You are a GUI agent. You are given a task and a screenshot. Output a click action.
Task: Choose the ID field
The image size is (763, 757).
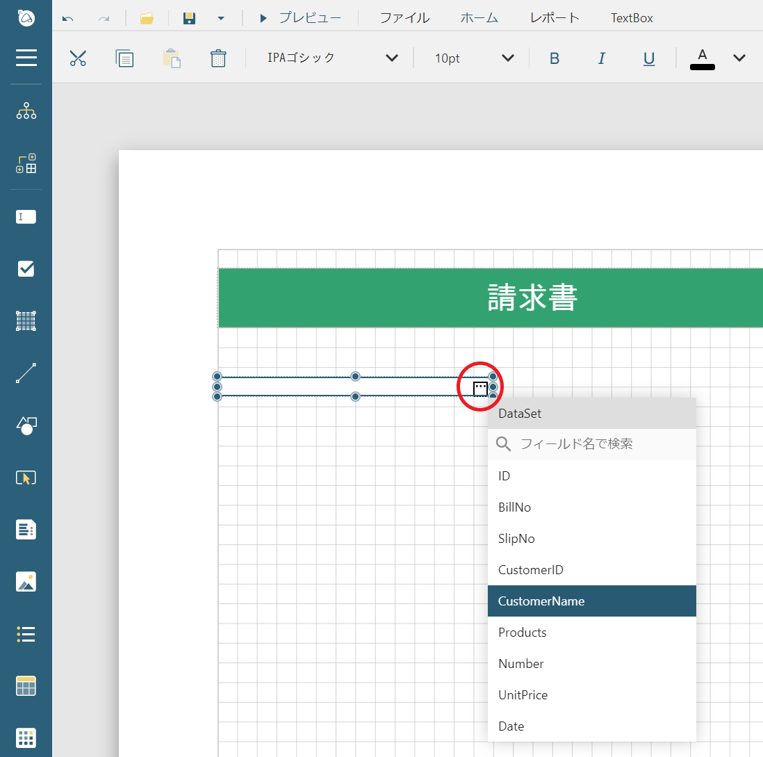click(x=592, y=475)
